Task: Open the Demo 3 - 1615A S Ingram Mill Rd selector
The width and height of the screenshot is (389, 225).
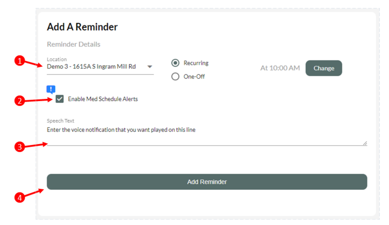Action: [91, 67]
